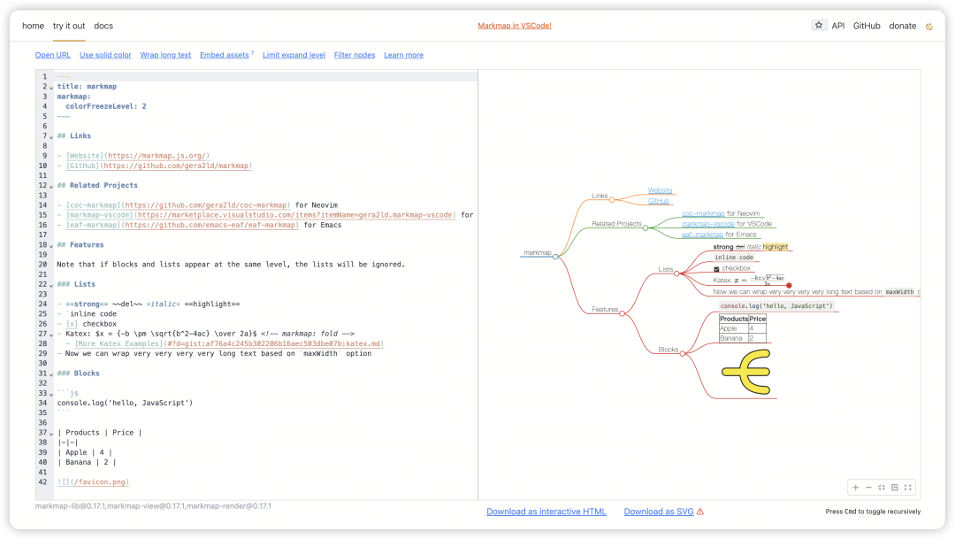Click the console.log code block node
955x539 pixels.
[x=776, y=306]
